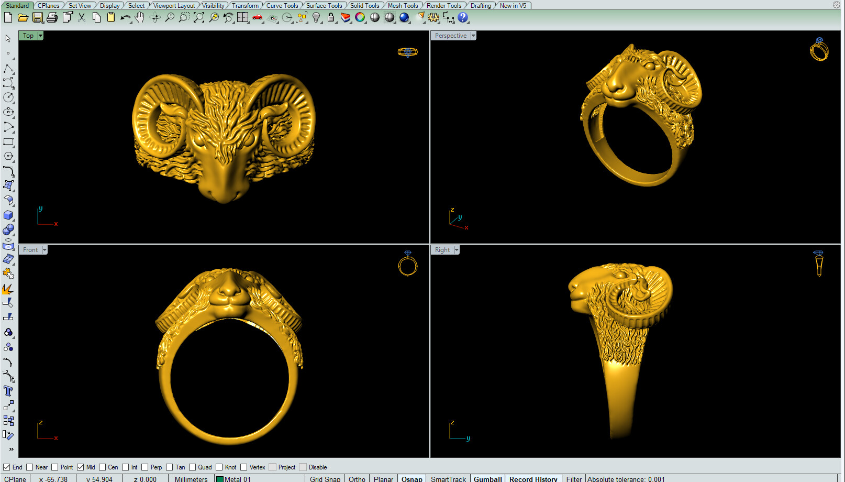
Task: Select the Pan view tool
Action: click(x=140, y=17)
